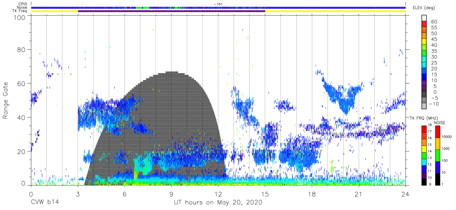Click the '-151' CPID value
Image resolution: width=456 pixels, height=210 pixels.
[218, 4]
